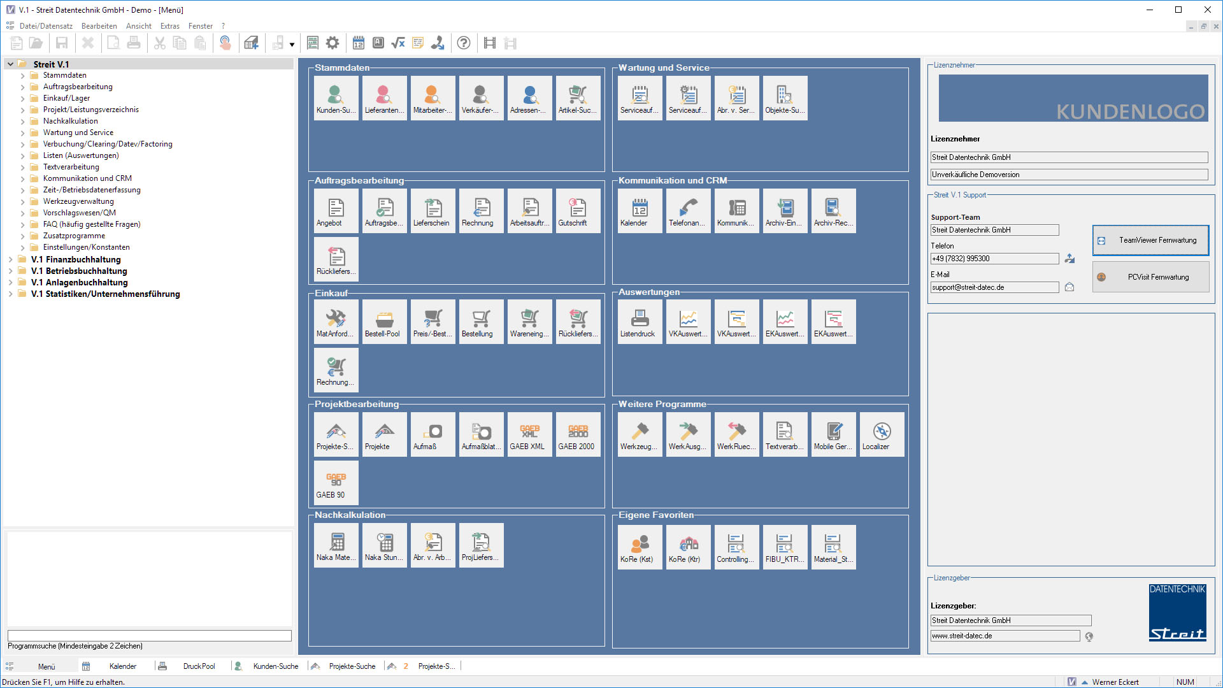This screenshot has height=688, width=1223.
Task: Open the Gutschrift tile
Action: click(578, 211)
